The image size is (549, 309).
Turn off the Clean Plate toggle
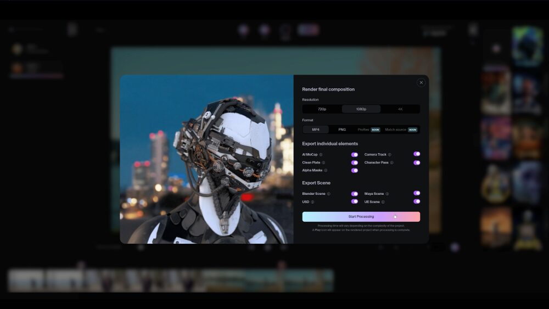(x=355, y=162)
